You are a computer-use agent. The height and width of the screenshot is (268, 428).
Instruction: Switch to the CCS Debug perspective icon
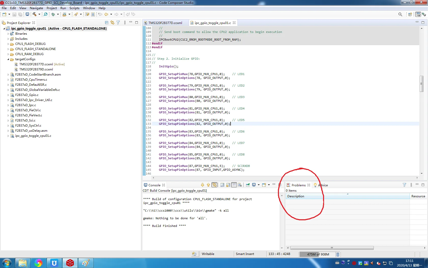tap(424, 14)
